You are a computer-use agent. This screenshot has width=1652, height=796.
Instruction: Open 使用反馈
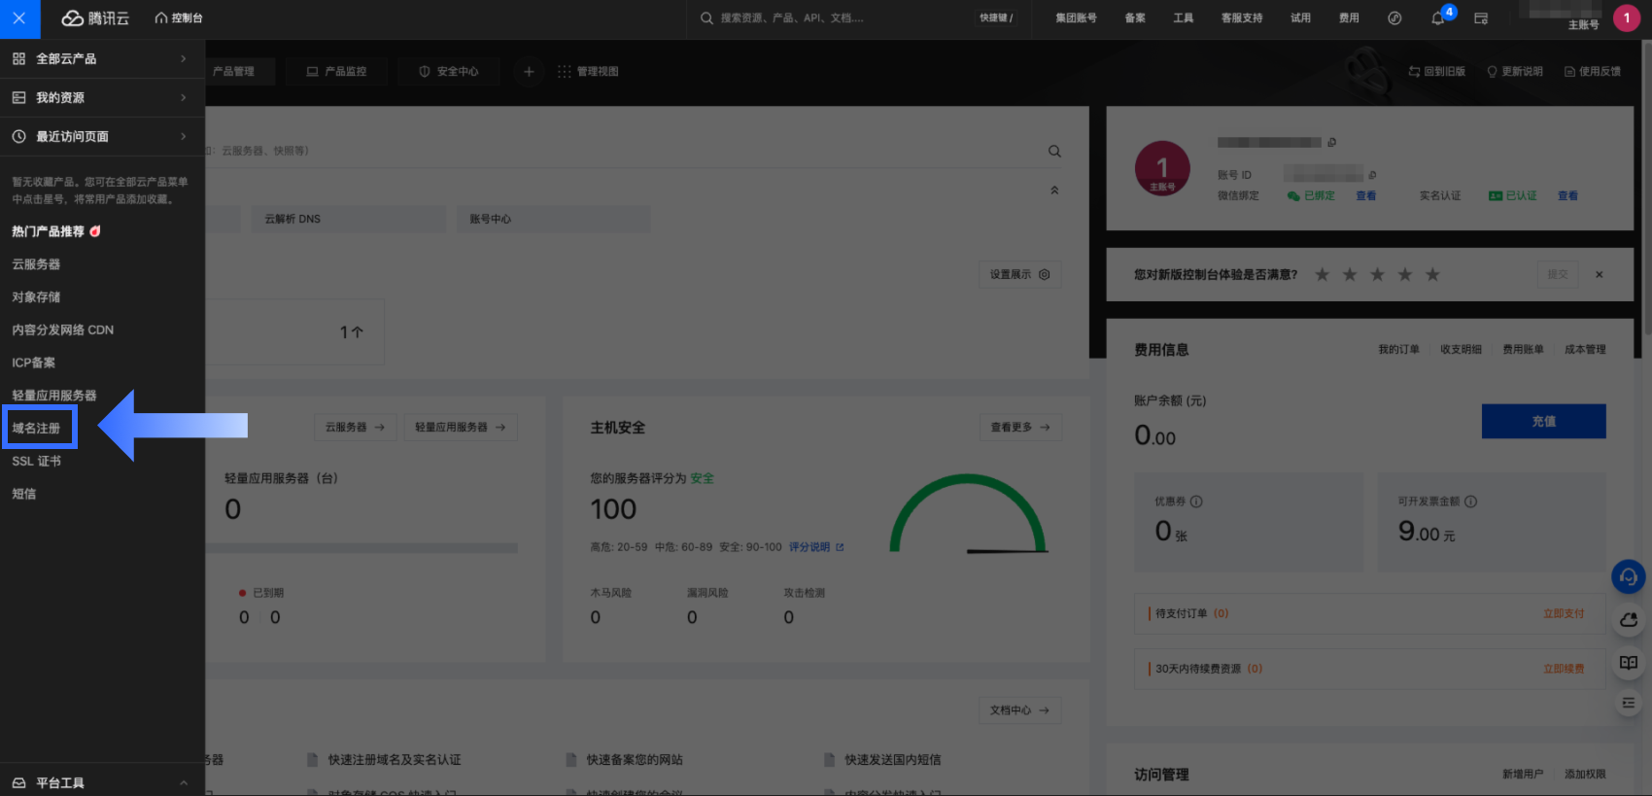(1592, 72)
